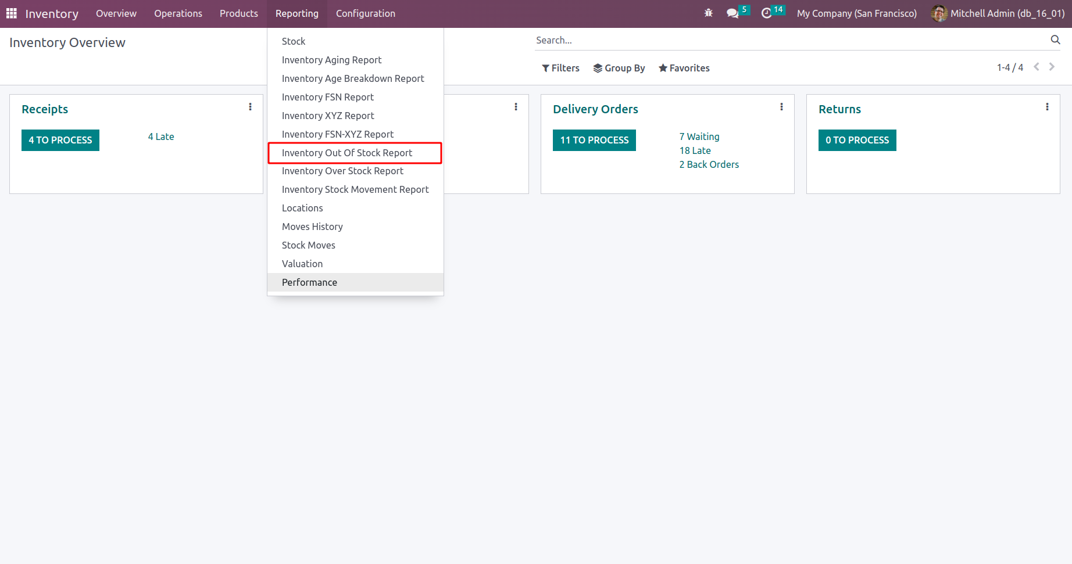Go to previous page arrow

(1037, 67)
